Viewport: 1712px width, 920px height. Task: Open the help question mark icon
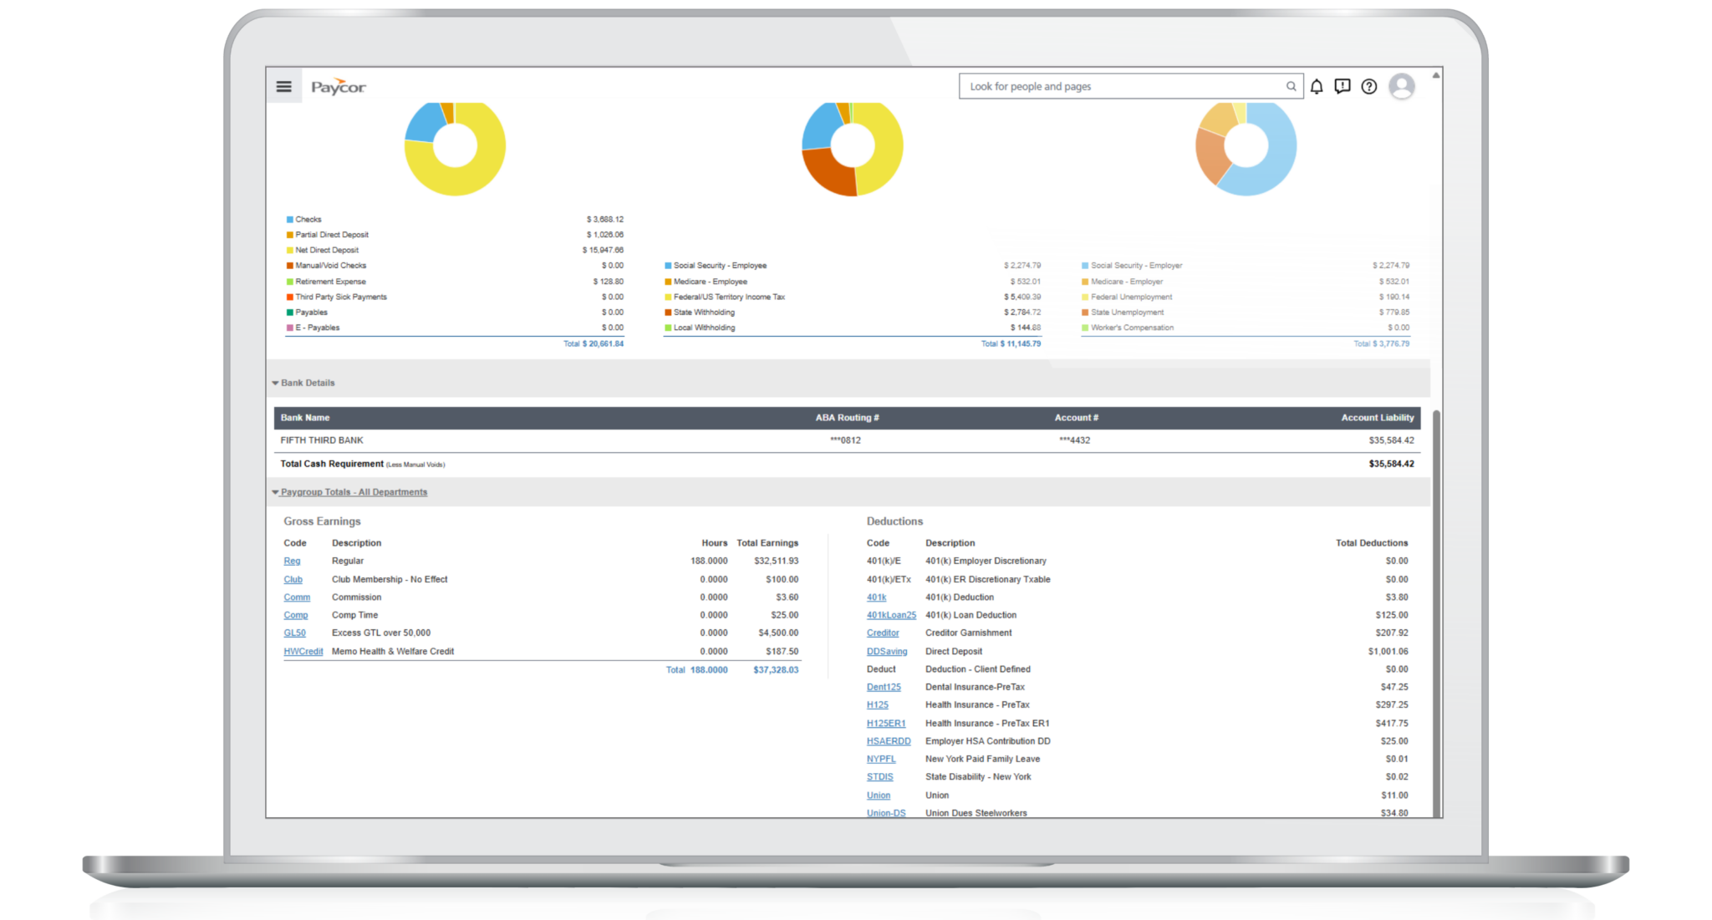coord(1368,86)
